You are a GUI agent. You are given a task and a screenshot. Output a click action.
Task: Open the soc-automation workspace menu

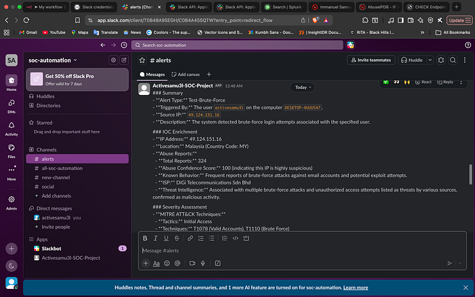coord(53,60)
